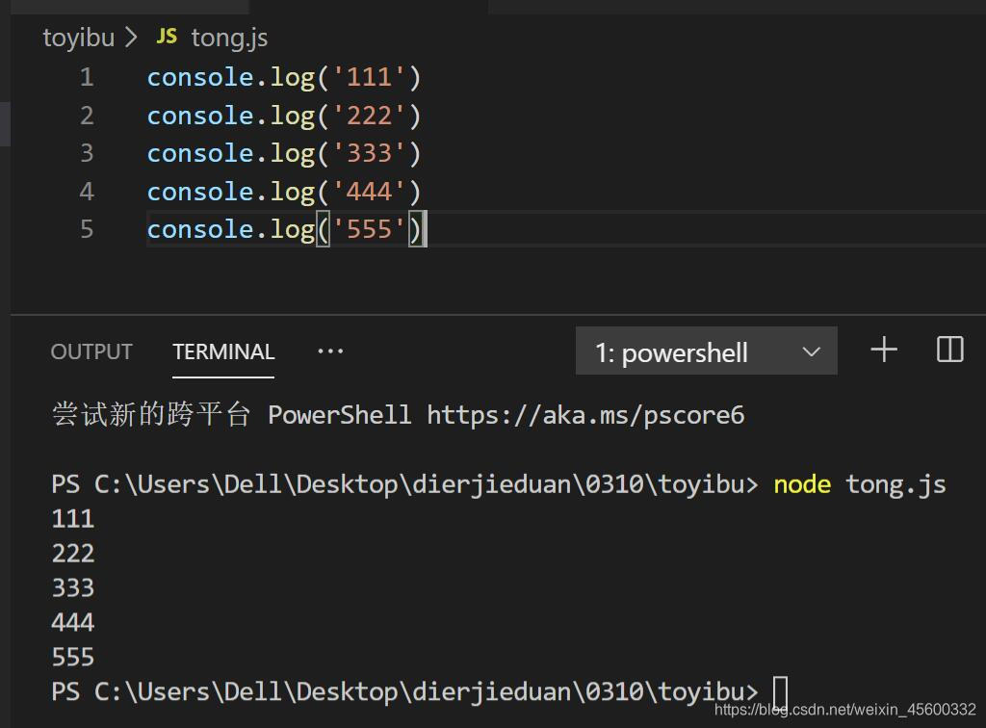986x728 pixels.
Task: Click line number 2 in the gutter
Action: point(87,116)
